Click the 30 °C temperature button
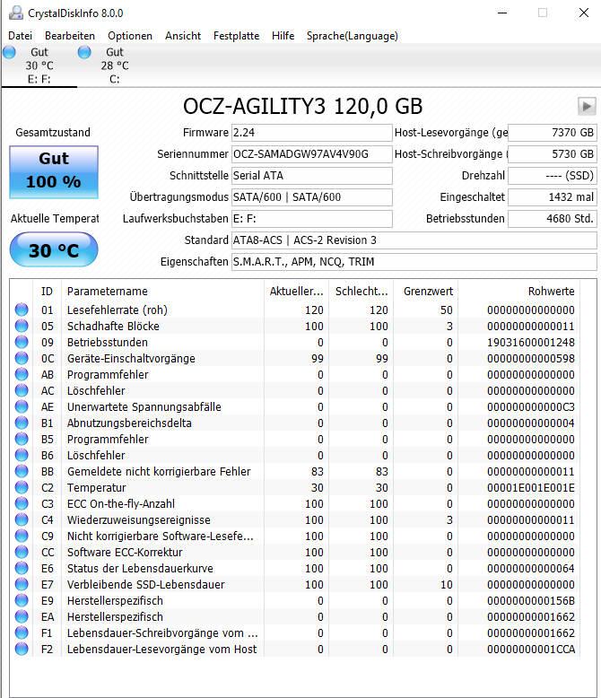The width and height of the screenshot is (601, 698). coord(54,250)
